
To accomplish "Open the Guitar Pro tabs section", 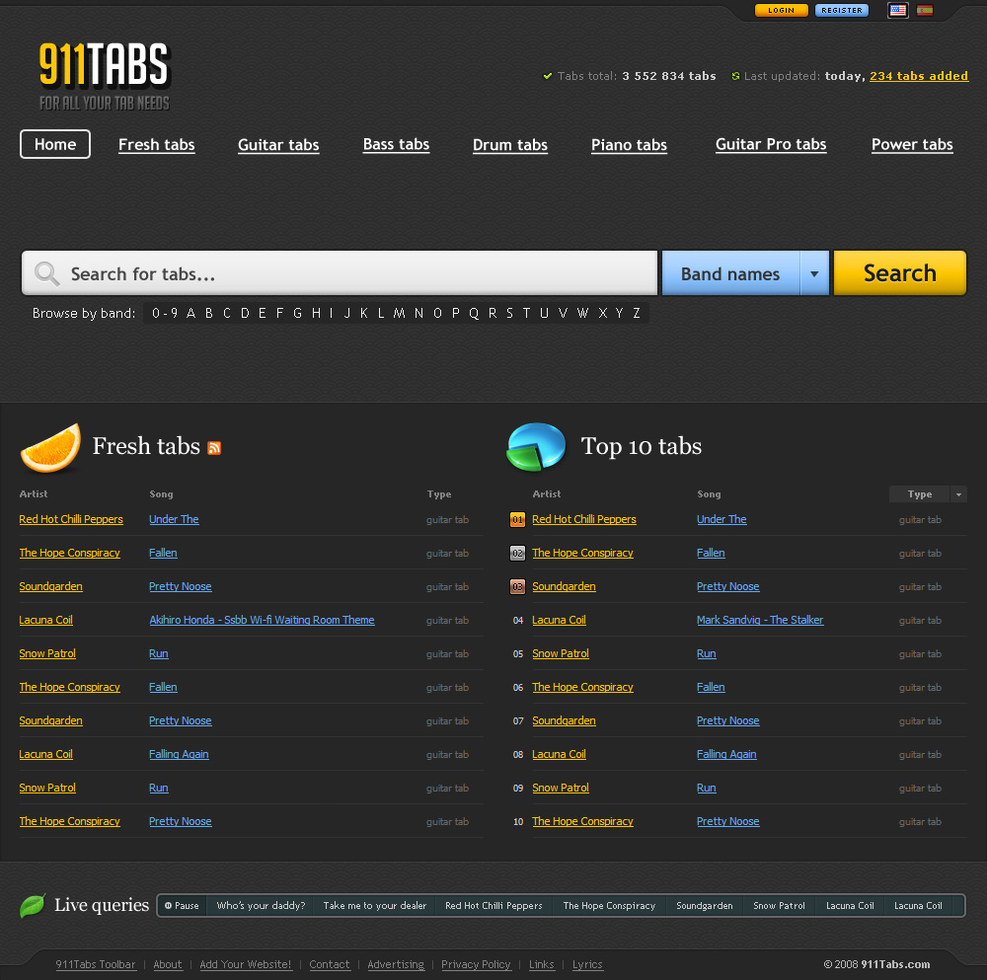I will click(771, 144).
